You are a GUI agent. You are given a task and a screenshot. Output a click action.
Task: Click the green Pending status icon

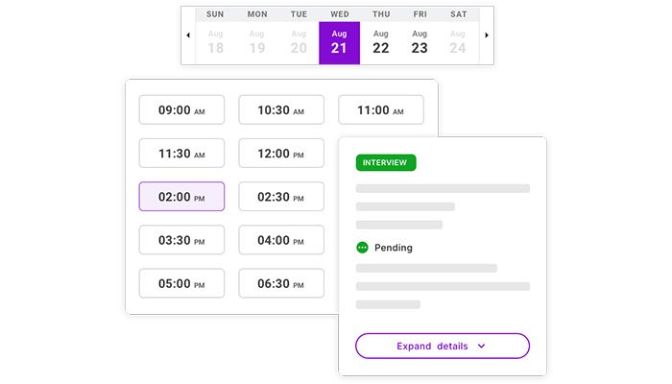362,248
